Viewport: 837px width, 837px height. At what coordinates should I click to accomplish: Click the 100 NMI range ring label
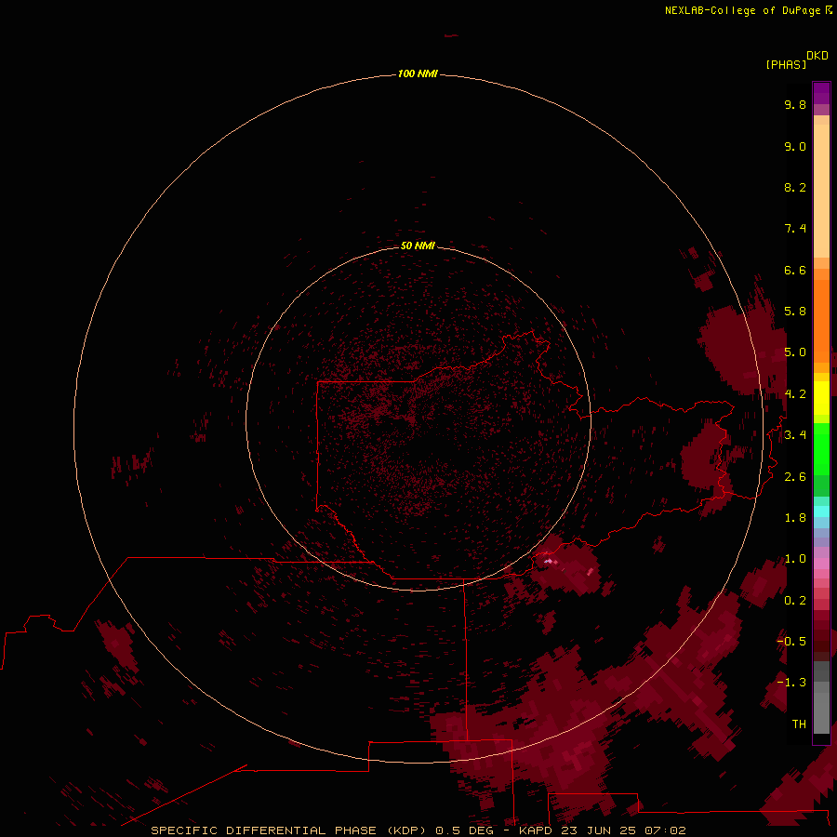418,73
